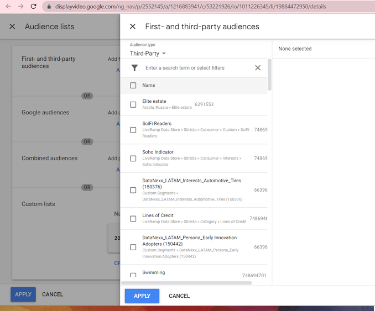This screenshot has width=375, height=311.
Task: Click the 'Lines of Credit' audience name
Action: pyautogui.click(x=158, y=215)
